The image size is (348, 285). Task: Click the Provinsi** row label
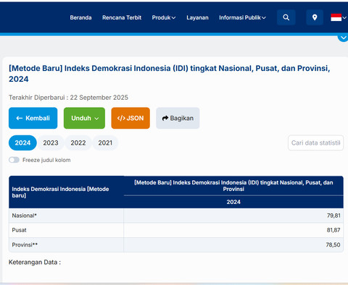tap(25, 244)
